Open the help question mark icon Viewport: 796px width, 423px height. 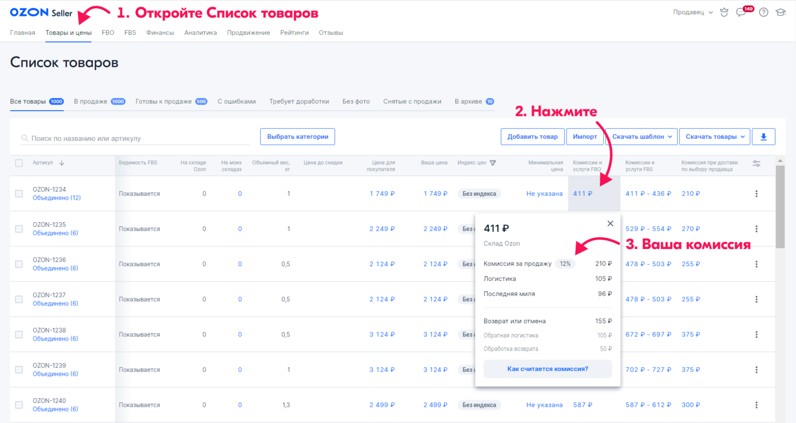click(x=763, y=12)
